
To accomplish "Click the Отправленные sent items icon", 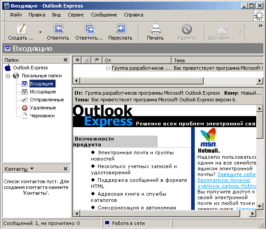I will [x=25, y=100].
